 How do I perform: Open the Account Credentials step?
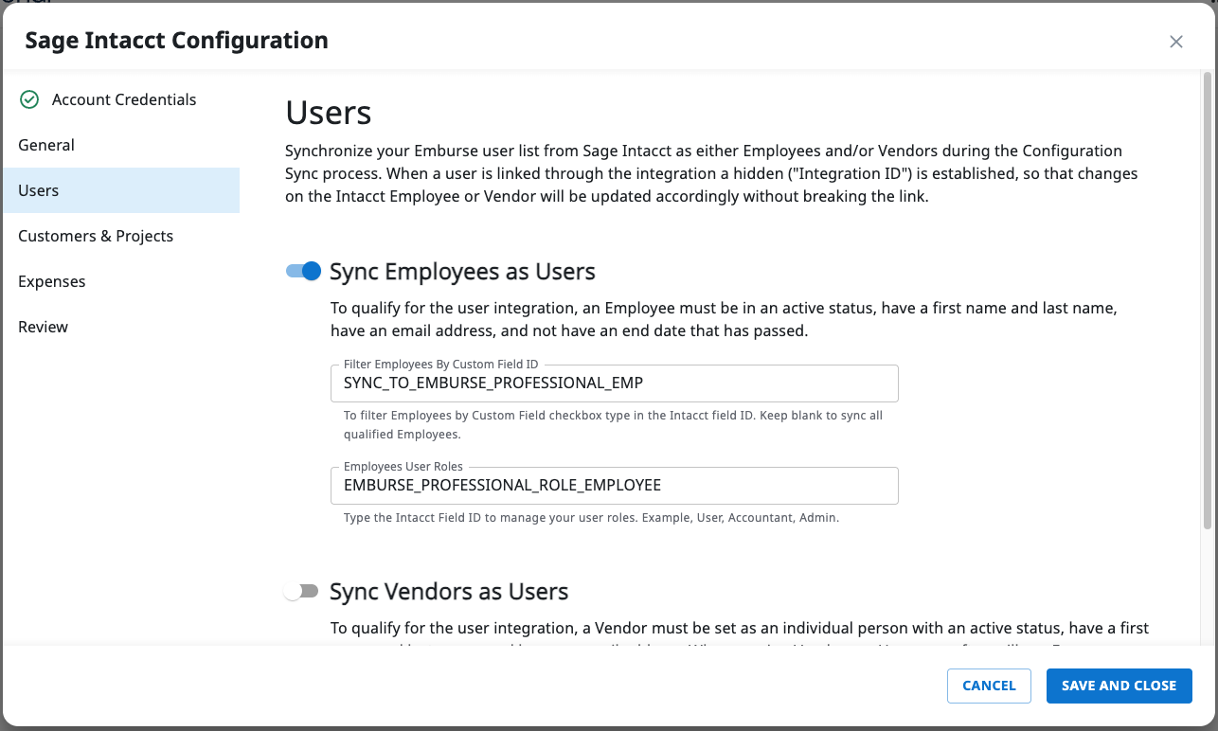click(x=121, y=99)
